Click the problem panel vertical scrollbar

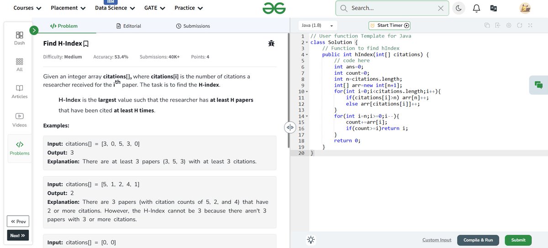[x=289, y=91]
